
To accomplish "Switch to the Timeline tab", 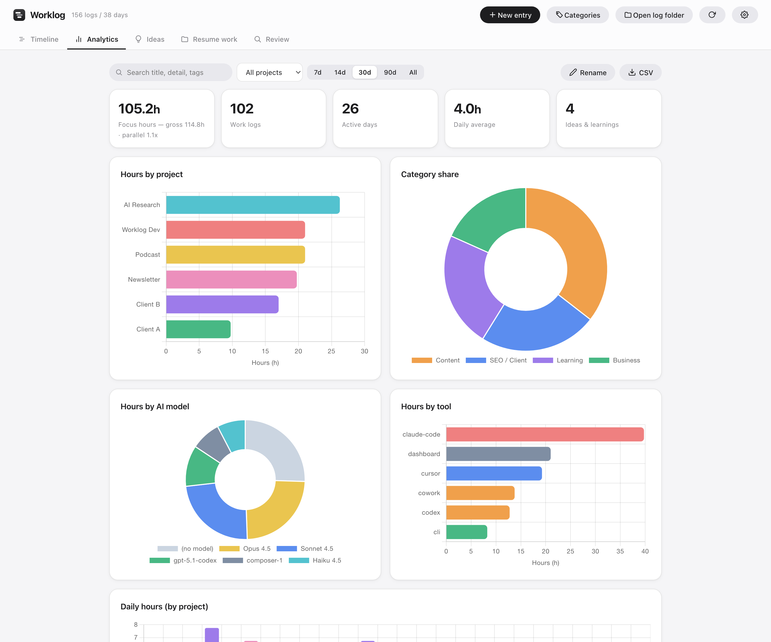I will click(x=38, y=39).
